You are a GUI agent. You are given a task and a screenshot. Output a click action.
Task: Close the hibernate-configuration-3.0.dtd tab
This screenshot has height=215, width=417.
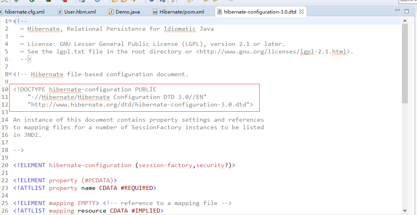[301, 12]
